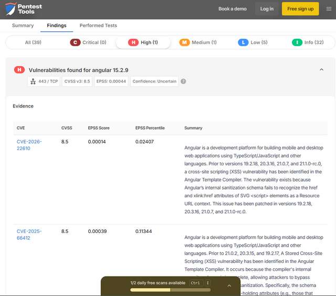Open the Performed Tests tab

98,25
